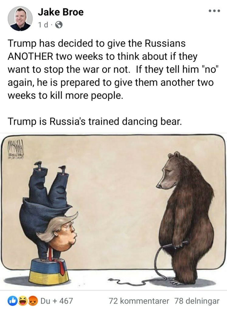
Task: Click the laughing Haha reaction icon
Action: [x=22, y=301]
